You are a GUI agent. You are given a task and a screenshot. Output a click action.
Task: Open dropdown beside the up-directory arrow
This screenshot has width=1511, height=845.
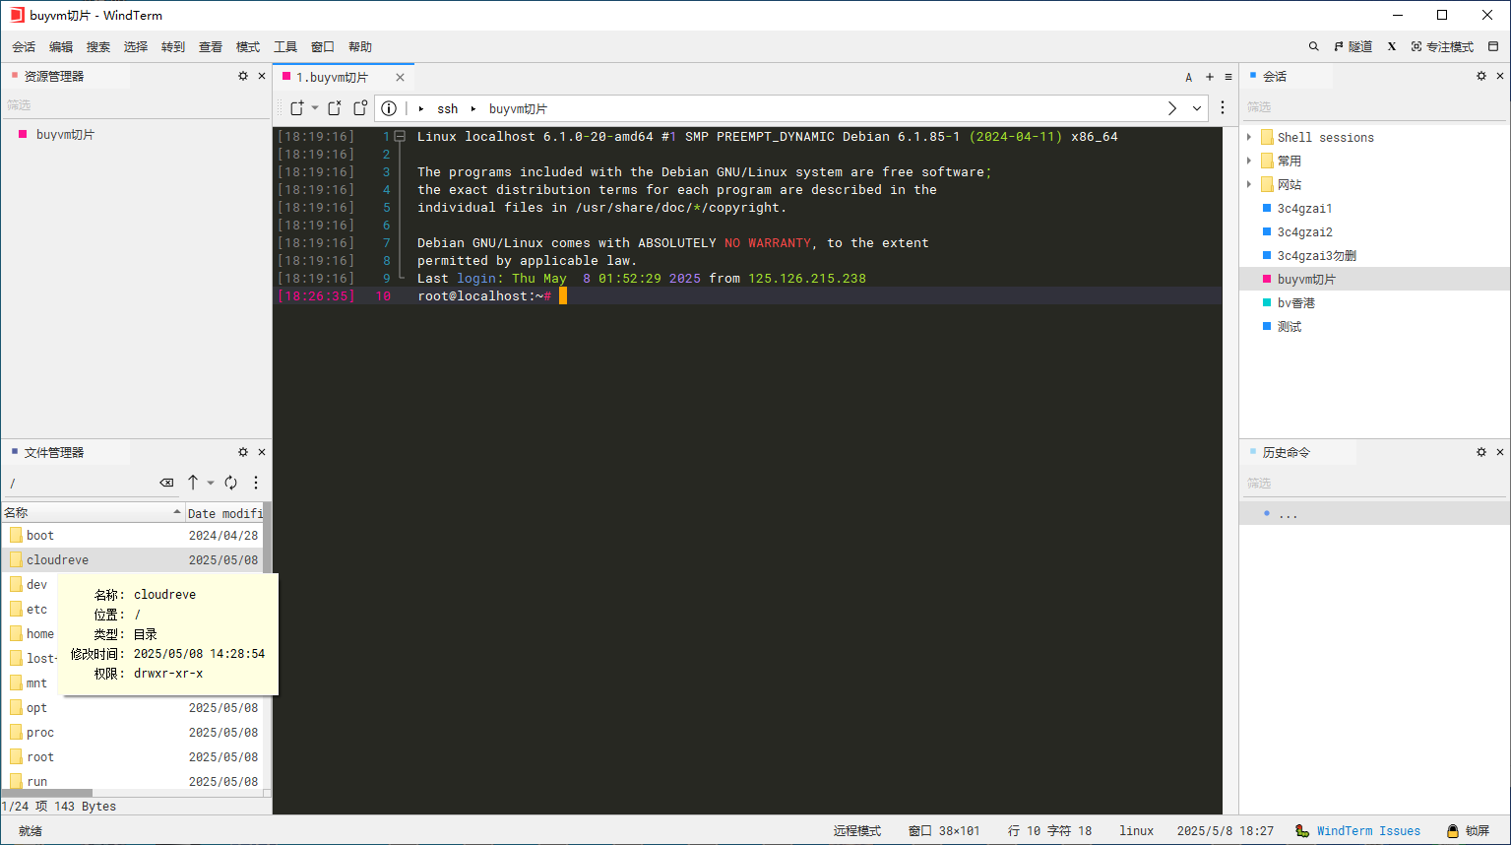pyautogui.click(x=211, y=483)
